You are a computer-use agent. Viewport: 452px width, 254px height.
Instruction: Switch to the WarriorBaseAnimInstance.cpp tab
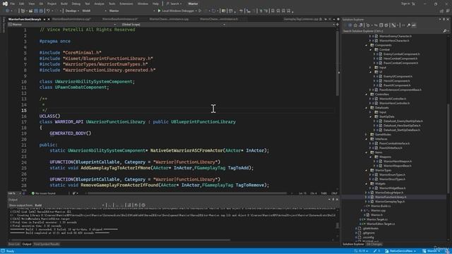(x=71, y=19)
